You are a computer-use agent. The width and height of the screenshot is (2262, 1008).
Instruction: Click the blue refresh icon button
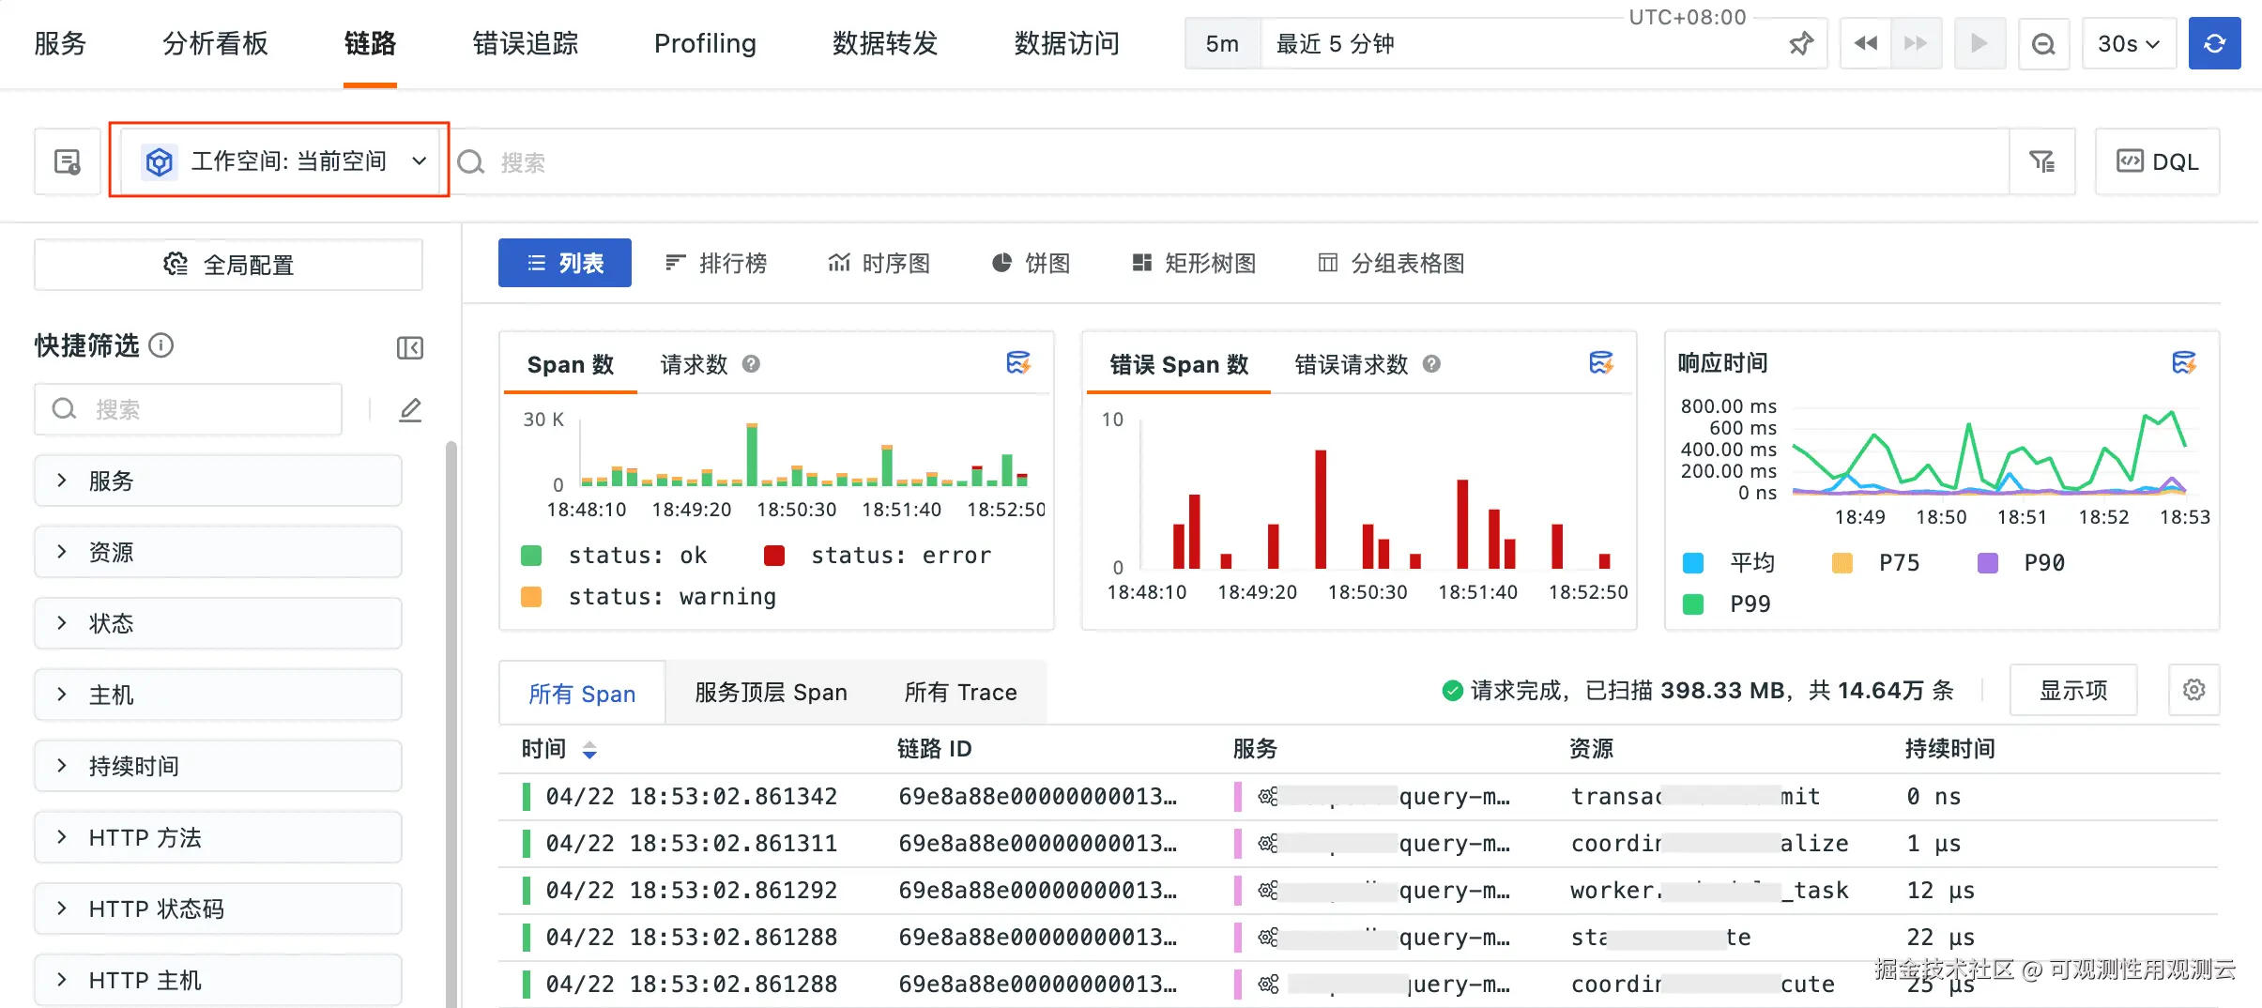click(2213, 44)
